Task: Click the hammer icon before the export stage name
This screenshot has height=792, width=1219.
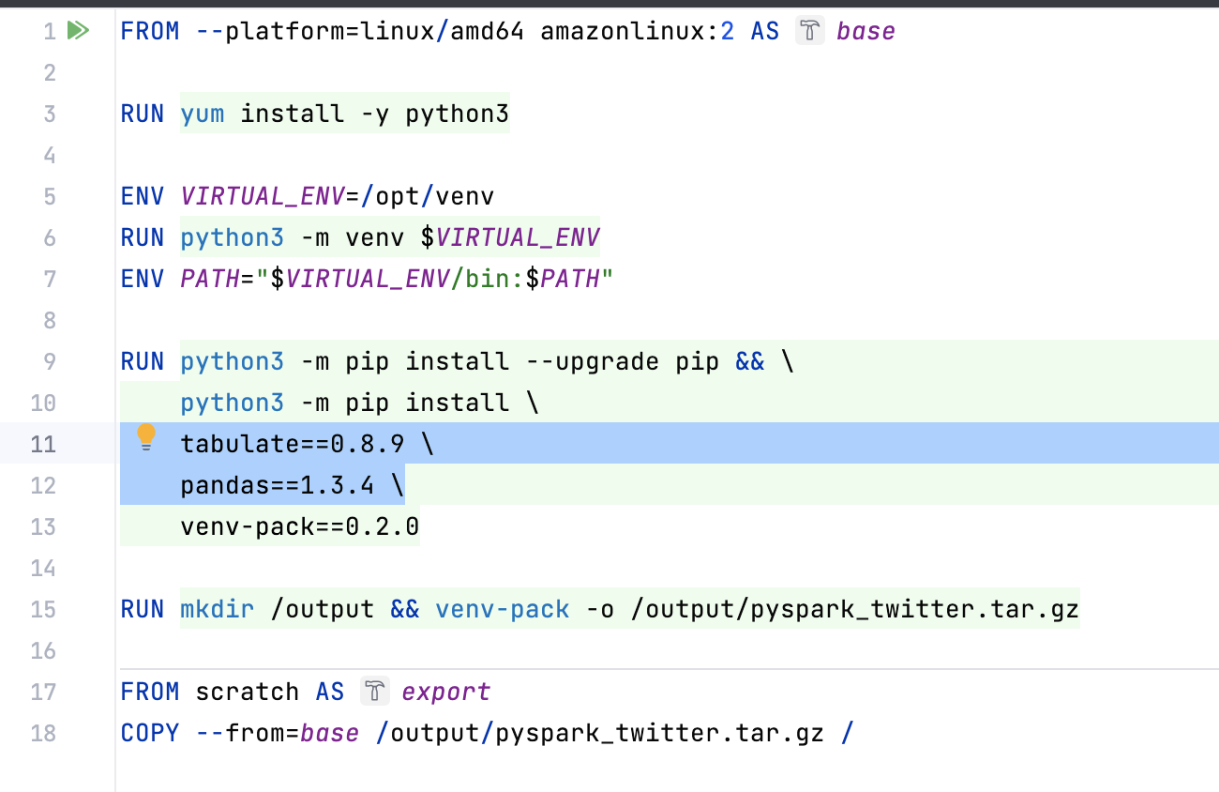Action: click(374, 692)
